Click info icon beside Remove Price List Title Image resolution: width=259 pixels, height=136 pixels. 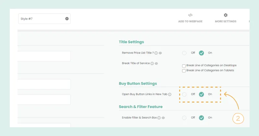[156, 53]
